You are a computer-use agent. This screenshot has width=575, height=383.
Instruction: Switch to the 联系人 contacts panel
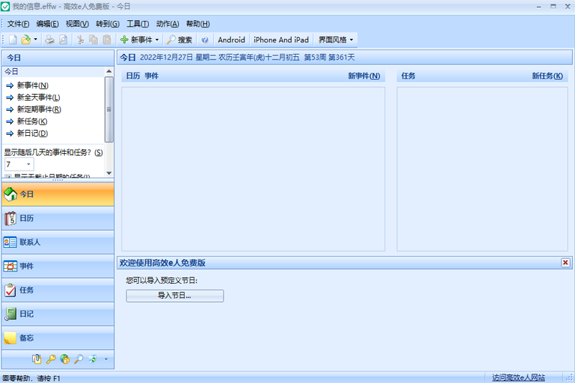(58, 242)
